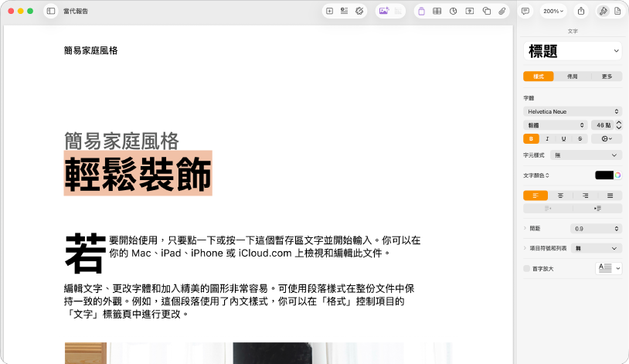Switch to the 樣式 tab
Screen dimensions: 629x364
click(x=539, y=77)
